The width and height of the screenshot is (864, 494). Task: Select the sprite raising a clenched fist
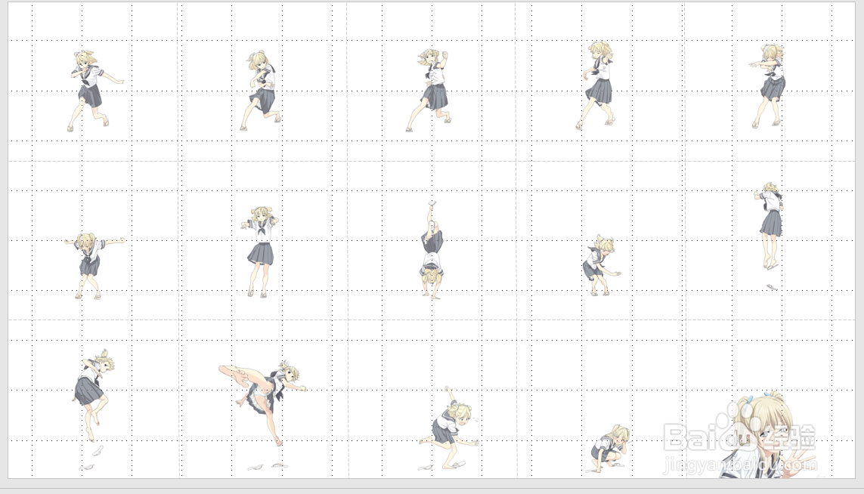(428, 91)
